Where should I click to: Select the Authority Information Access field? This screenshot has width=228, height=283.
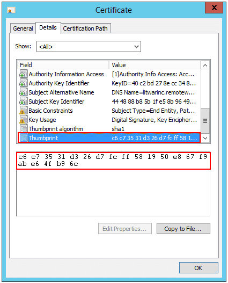pos(66,74)
